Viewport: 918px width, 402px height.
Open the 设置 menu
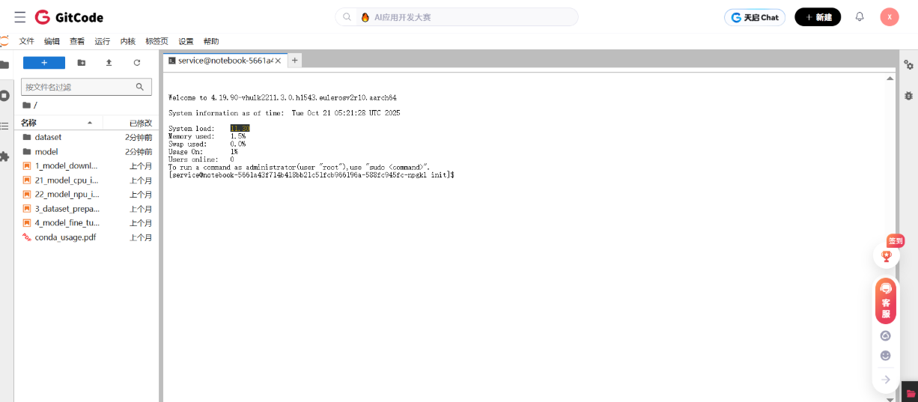(x=186, y=41)
